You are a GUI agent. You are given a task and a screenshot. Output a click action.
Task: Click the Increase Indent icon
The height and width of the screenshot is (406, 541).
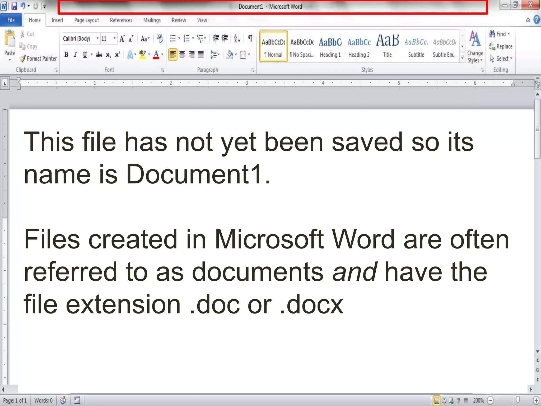click(225, 39)
